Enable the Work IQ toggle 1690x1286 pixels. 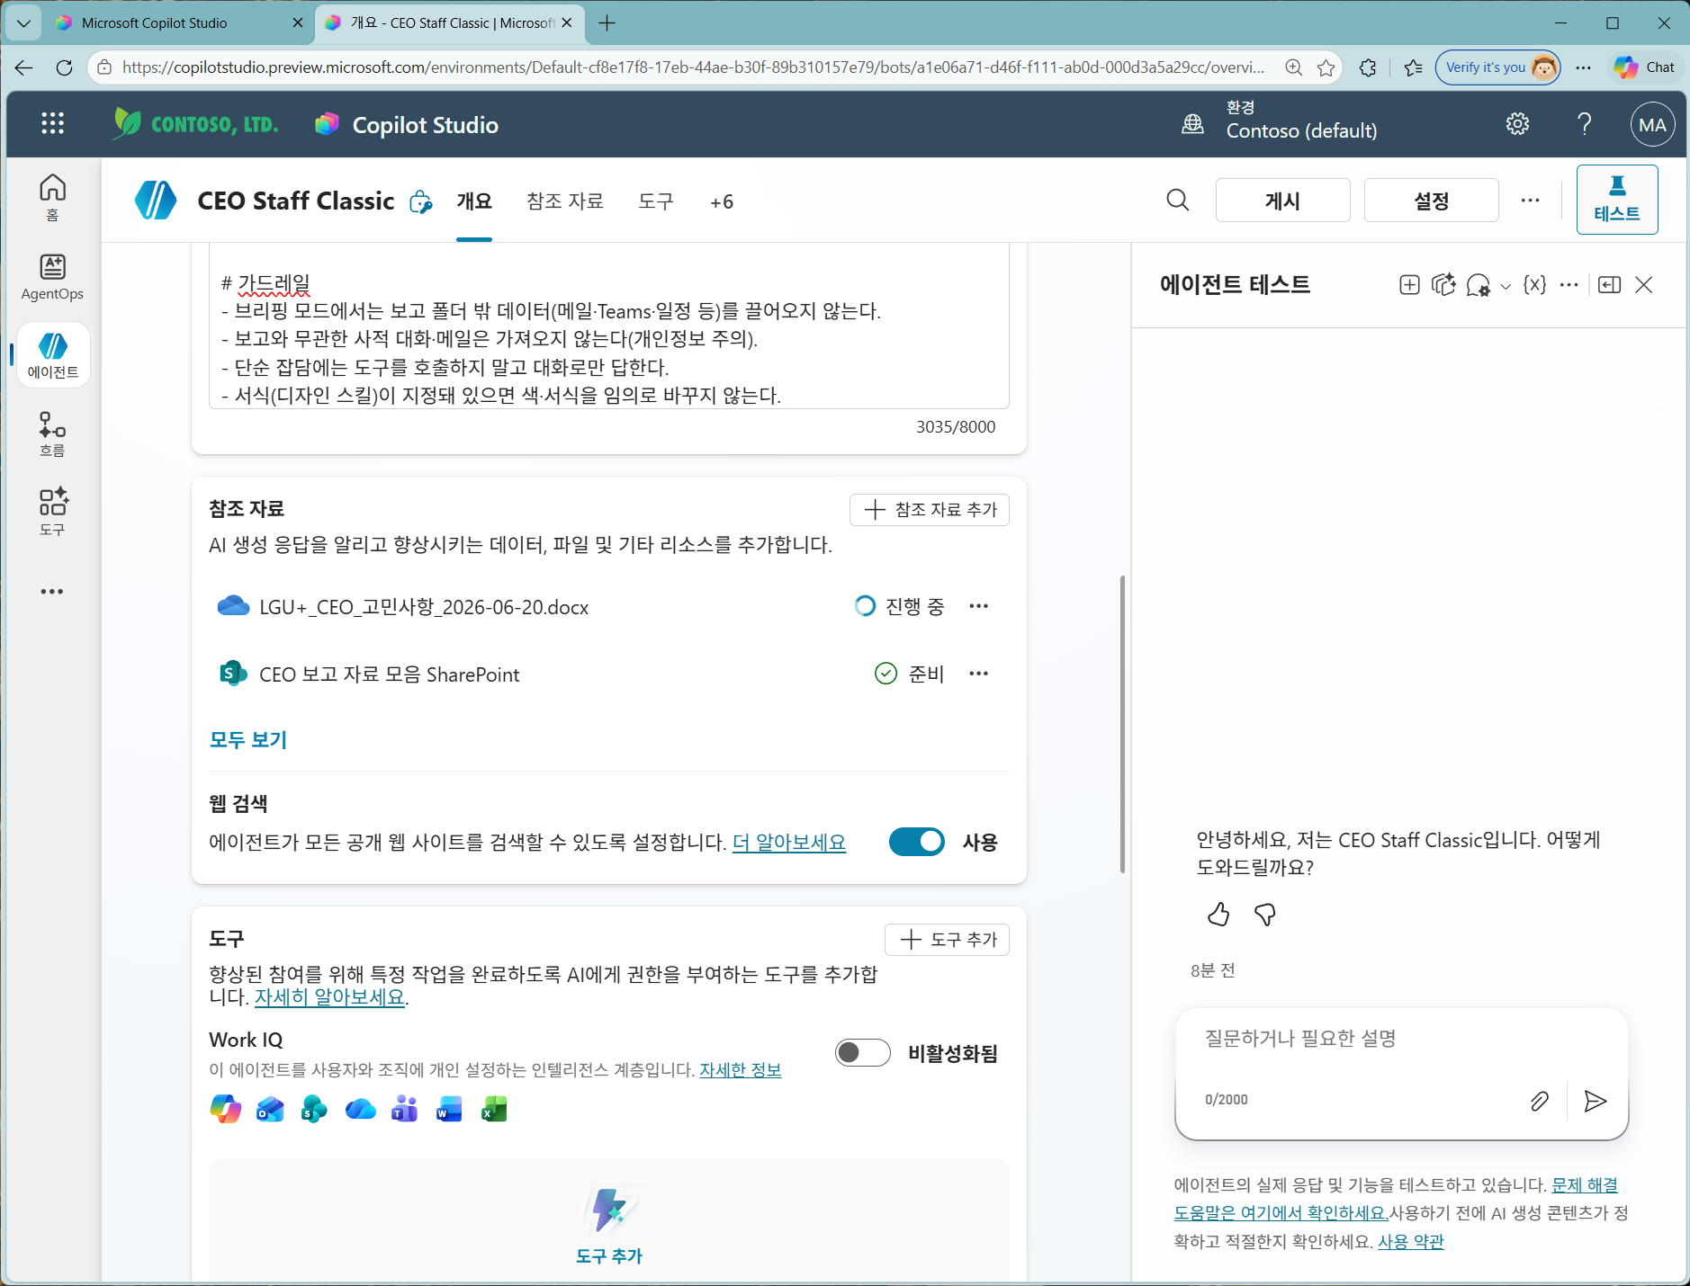(x=863, y=1052)
